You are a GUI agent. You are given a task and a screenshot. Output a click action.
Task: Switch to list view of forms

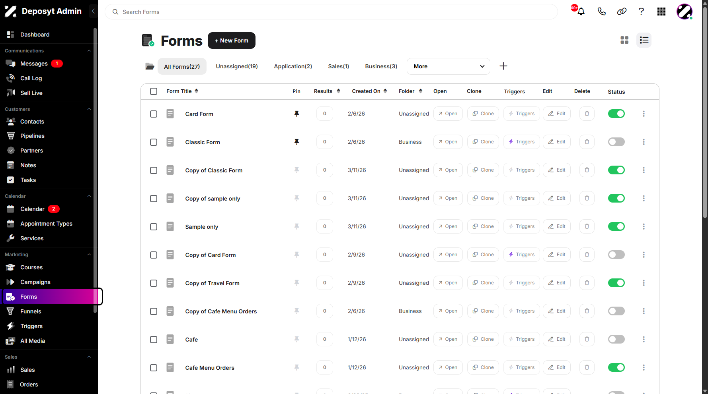[x=644, y=40]
